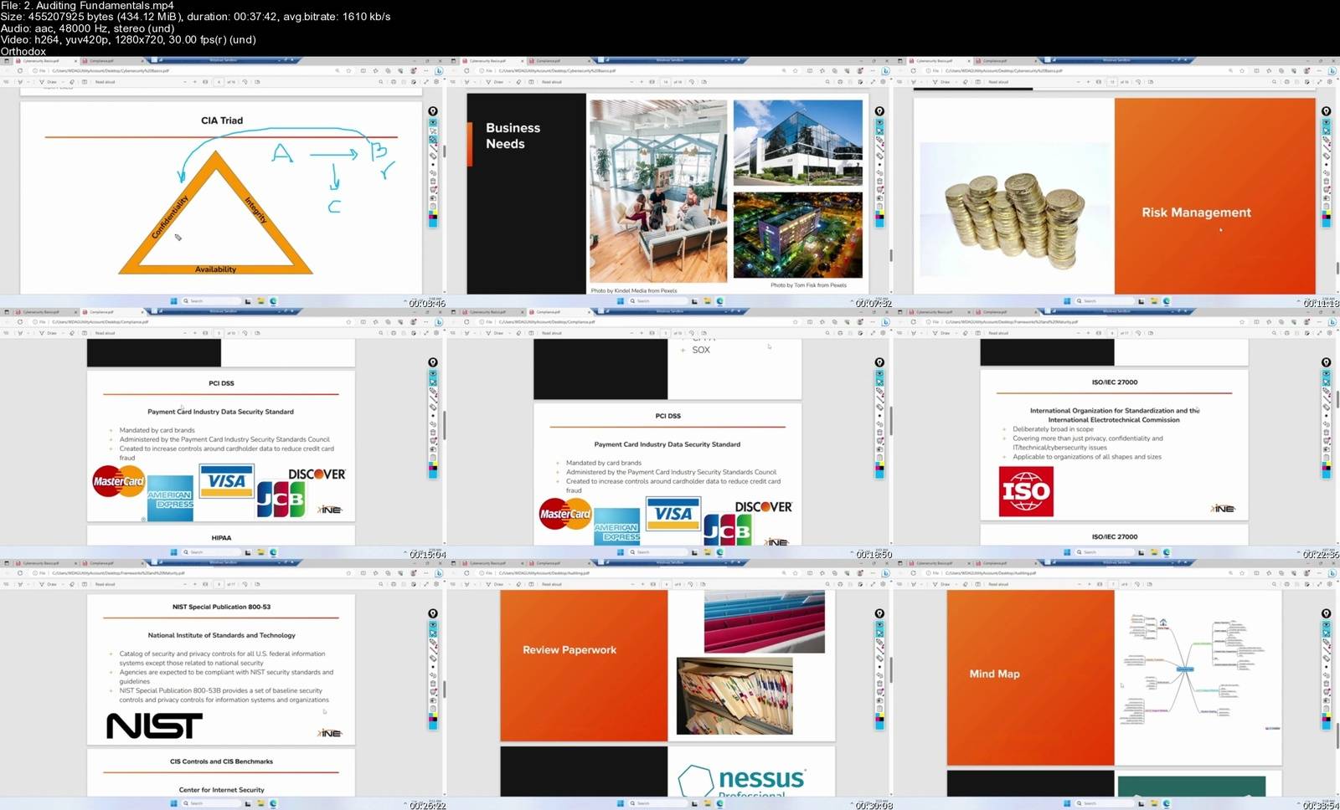1340x810 pixels.
Task: Click Windows Start button in PCI DSS SOX frame
Action: pyautogui.click(x=620, y=552)
